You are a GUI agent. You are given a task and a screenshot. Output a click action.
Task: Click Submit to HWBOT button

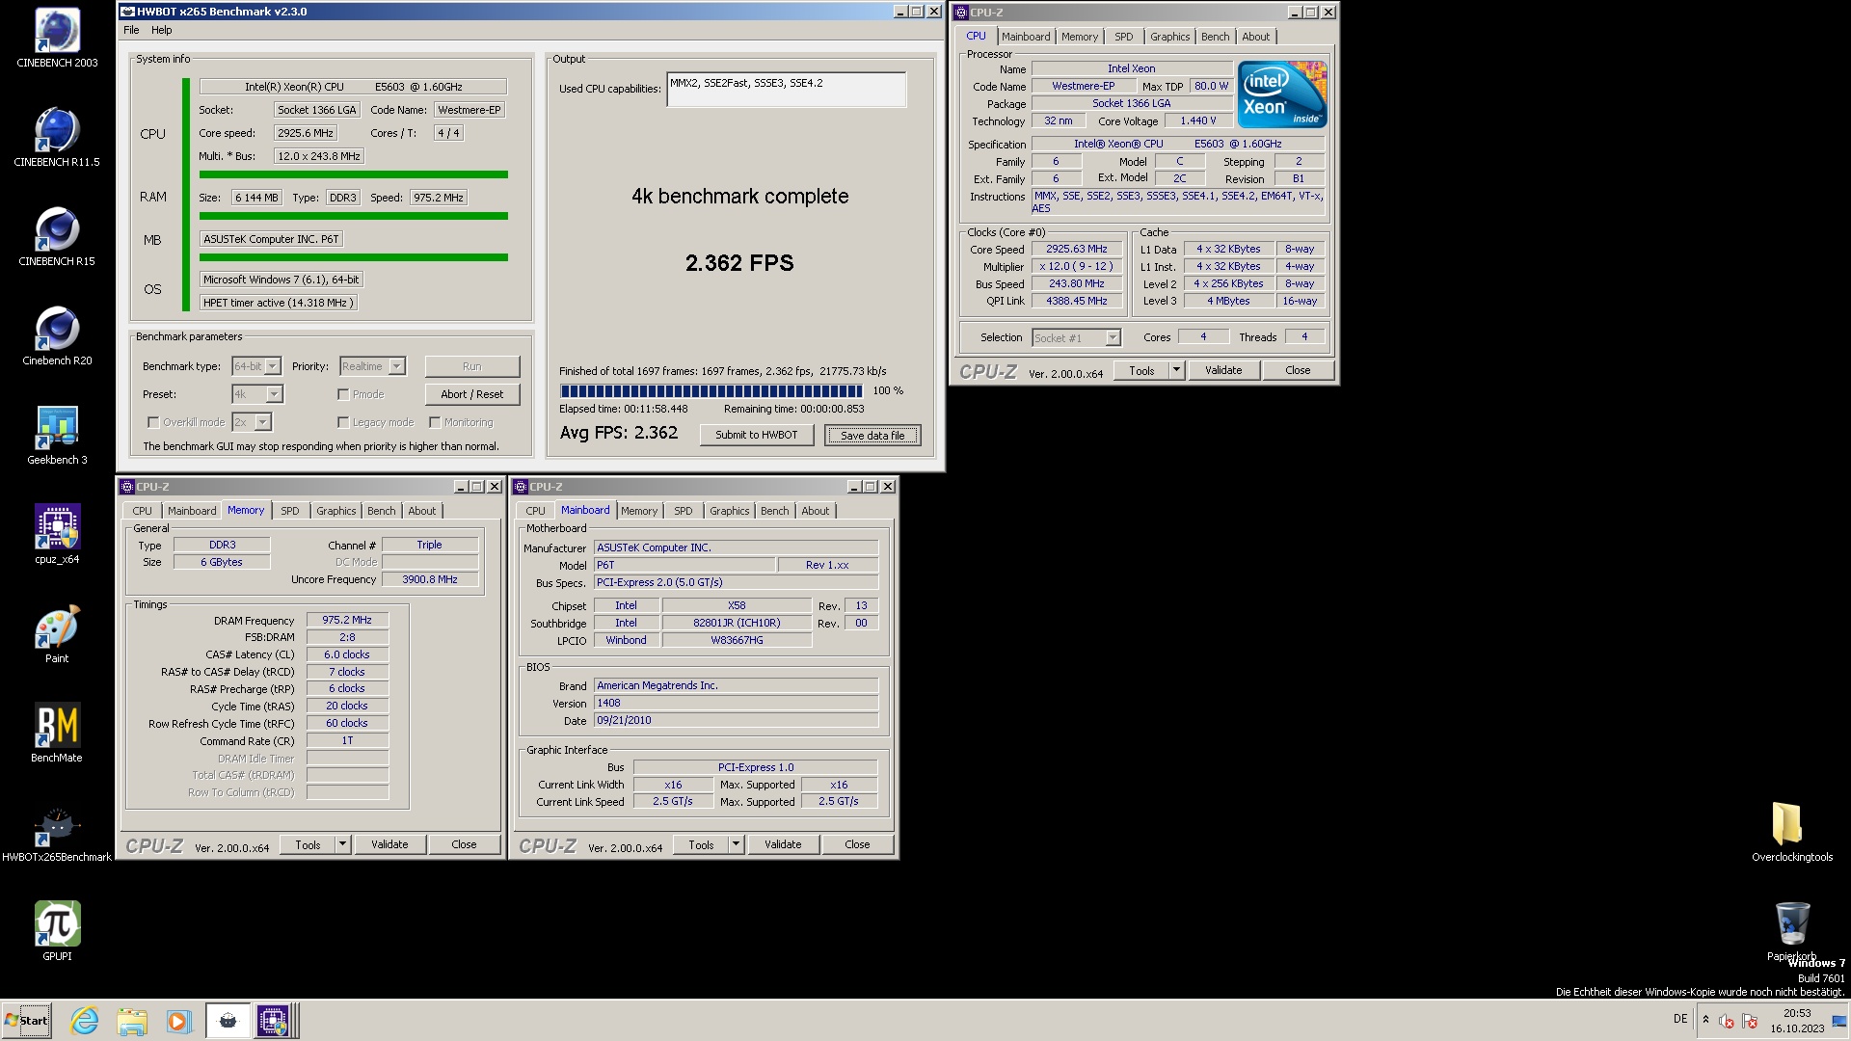pos(756,435)
